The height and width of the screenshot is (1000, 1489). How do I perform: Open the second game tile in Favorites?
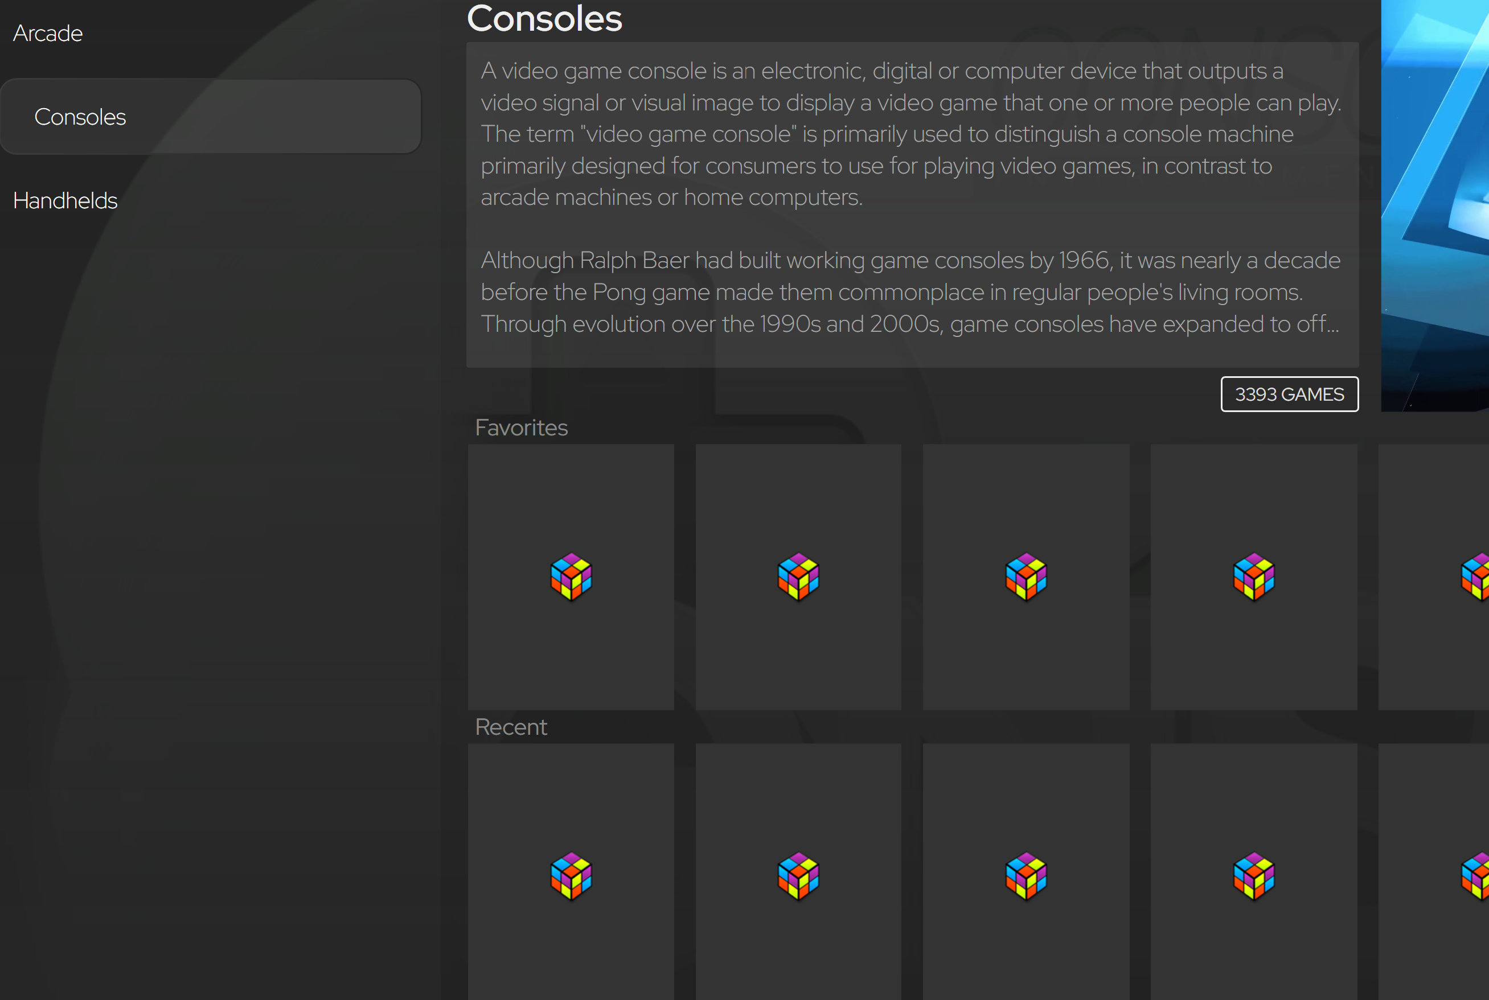(799, 577)
